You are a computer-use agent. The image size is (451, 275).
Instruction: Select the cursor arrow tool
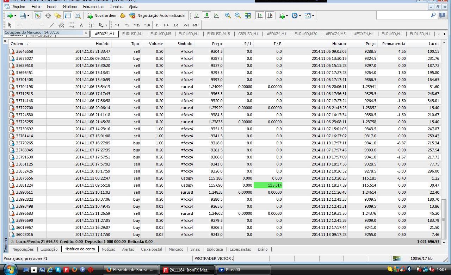pos(10,25)
